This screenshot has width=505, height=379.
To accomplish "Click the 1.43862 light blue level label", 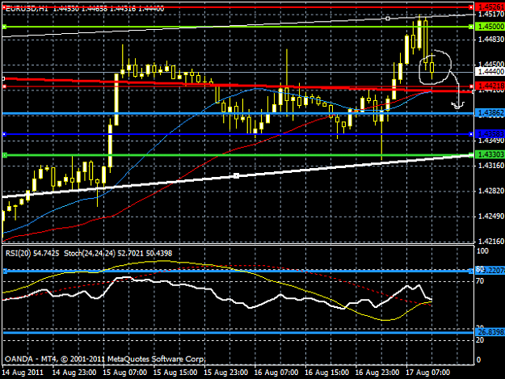I will click(490, 112).
